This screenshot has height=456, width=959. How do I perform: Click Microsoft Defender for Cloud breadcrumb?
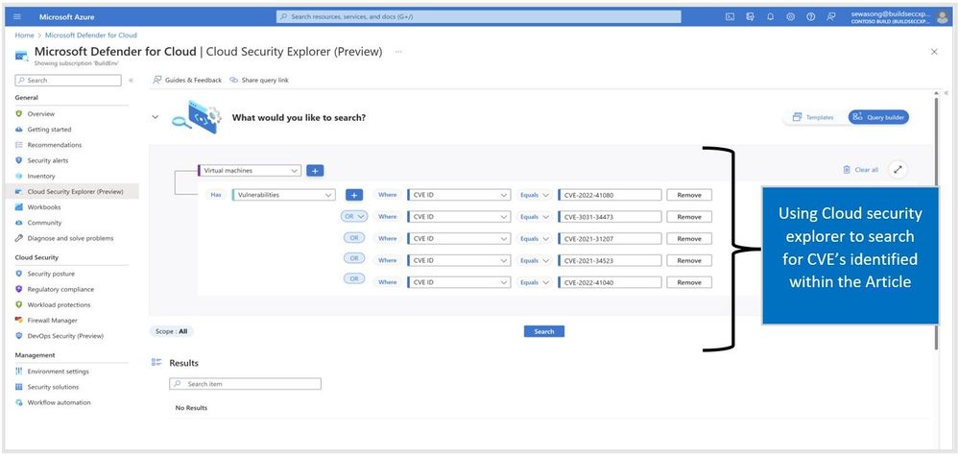91,36
